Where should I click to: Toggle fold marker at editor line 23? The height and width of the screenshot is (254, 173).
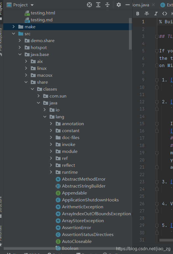click(x=157, y=182)
